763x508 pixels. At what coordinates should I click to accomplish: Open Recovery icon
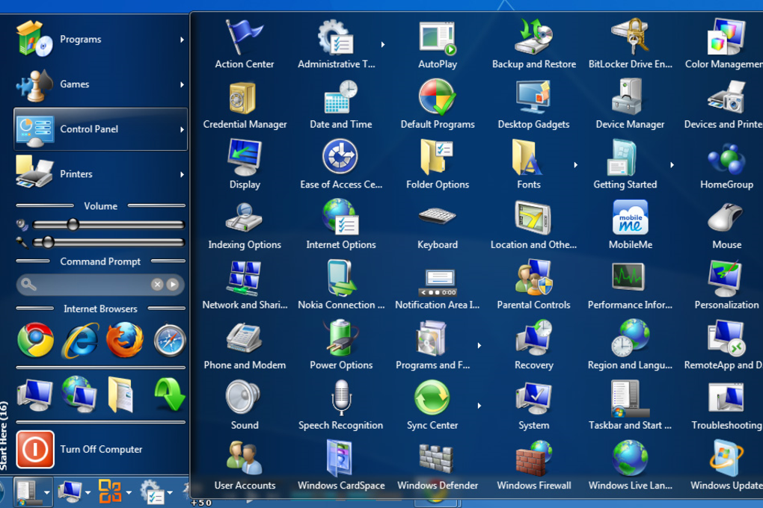pyautogui.click(x=534, y=338)
